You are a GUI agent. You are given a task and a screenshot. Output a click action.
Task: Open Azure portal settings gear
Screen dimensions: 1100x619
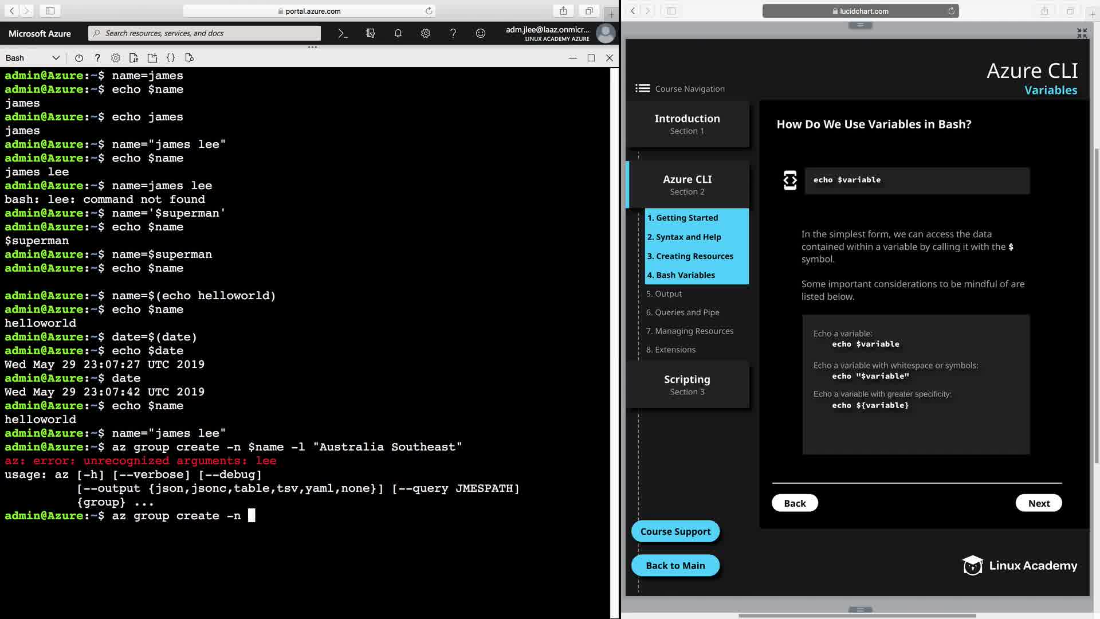425,33
